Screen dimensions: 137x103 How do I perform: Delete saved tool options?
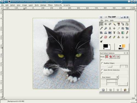click(118, 90)
